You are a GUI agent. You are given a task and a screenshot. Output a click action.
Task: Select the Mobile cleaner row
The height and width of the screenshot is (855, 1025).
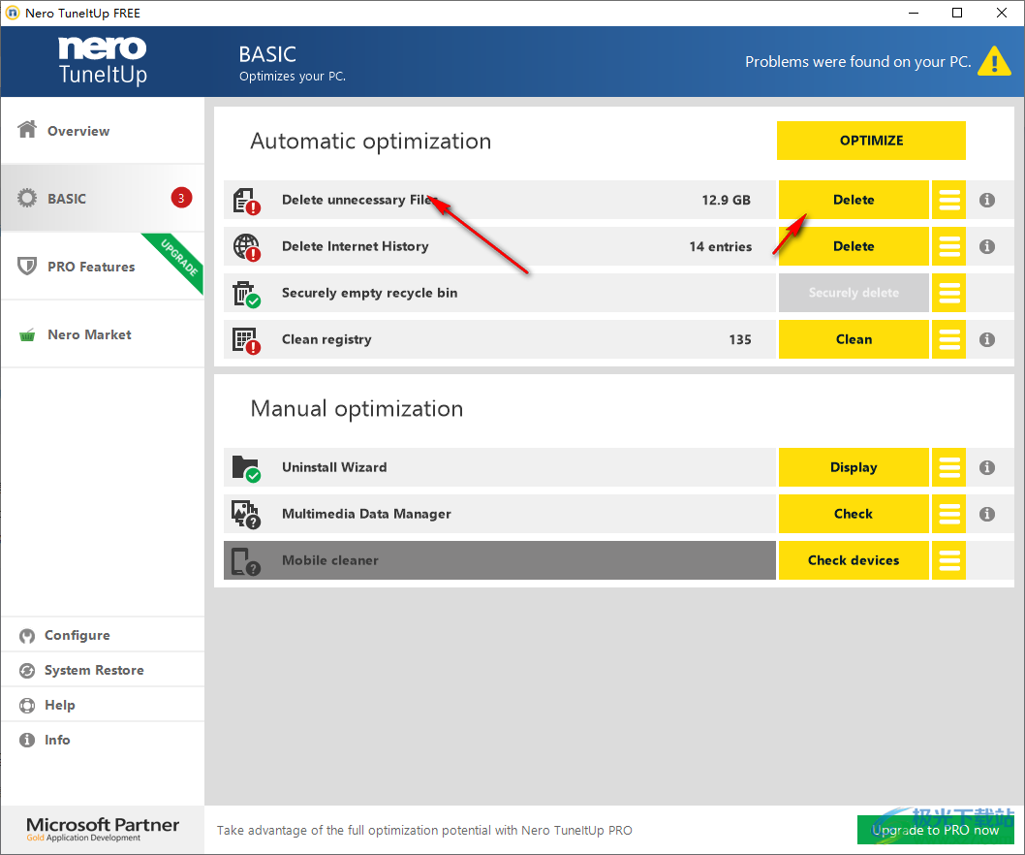pyautogui.click(x=500, y=560)
